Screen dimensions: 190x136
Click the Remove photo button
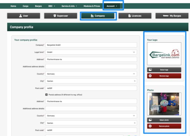pyautogui.click(x=164, y=126)
